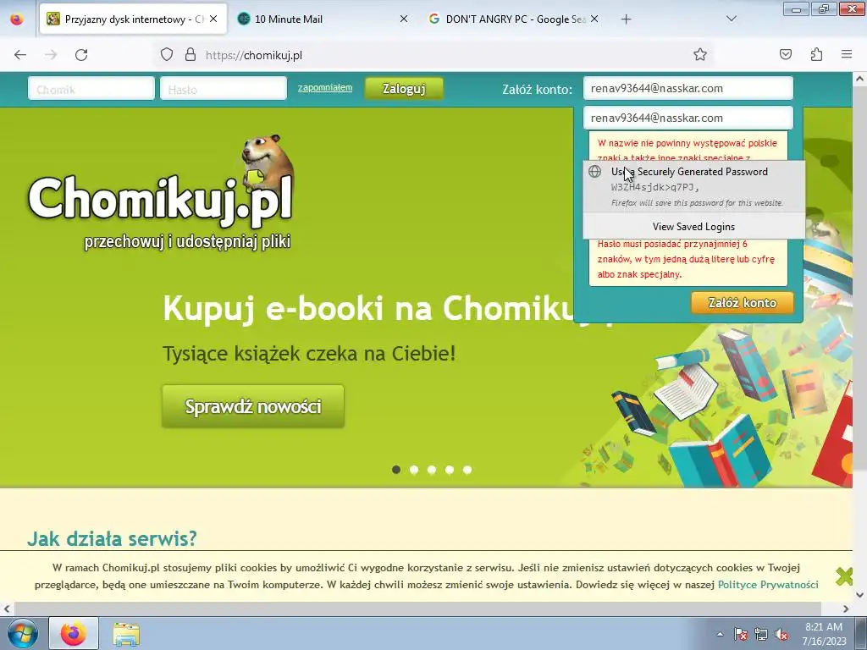Select the Przyjazny dysk internetowy tab
Image resolution: width=867 pixels, height=650 pixels.
coord(133,19)
